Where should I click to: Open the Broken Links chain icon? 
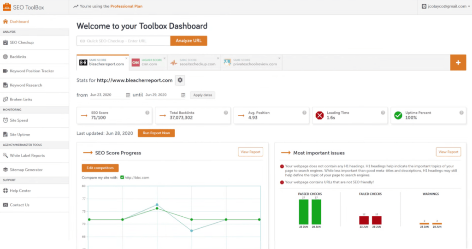[6, 99]
